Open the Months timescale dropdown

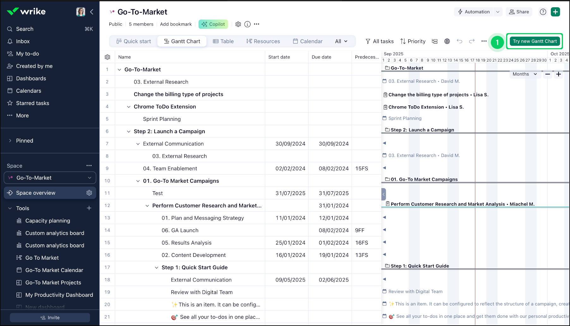pyautogui.click(x=525, y=74)
